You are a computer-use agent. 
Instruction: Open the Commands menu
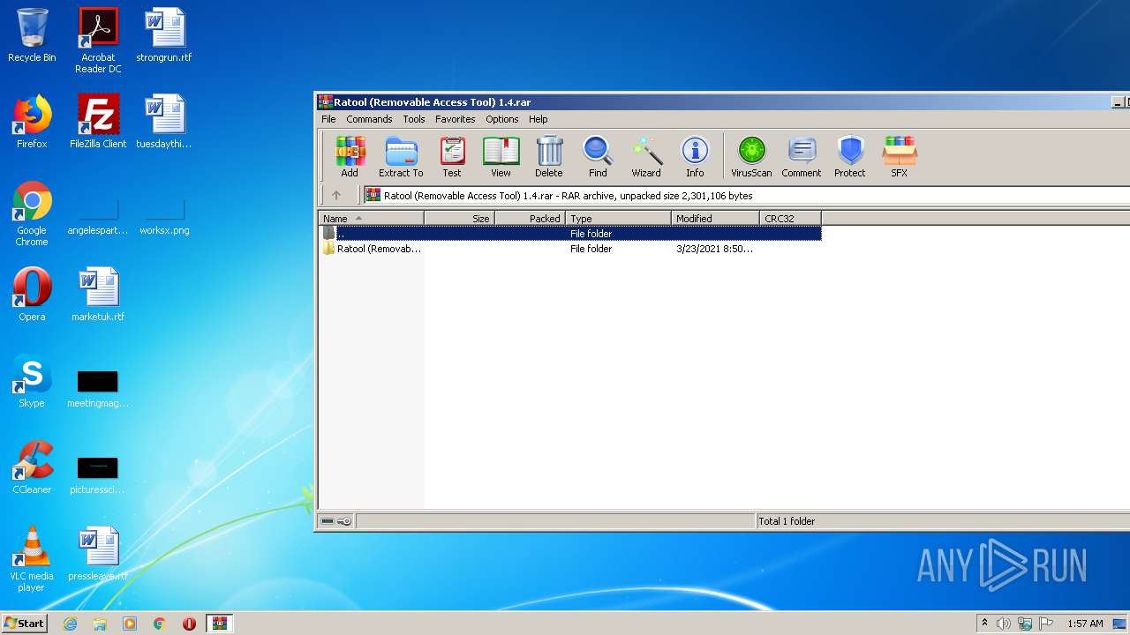click(369, 119)
